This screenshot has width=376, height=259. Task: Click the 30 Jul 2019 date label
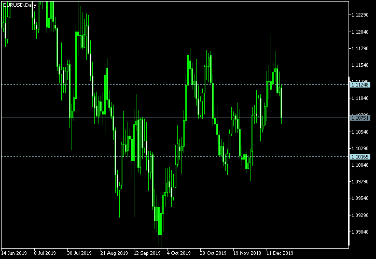[x=79, y=253]
